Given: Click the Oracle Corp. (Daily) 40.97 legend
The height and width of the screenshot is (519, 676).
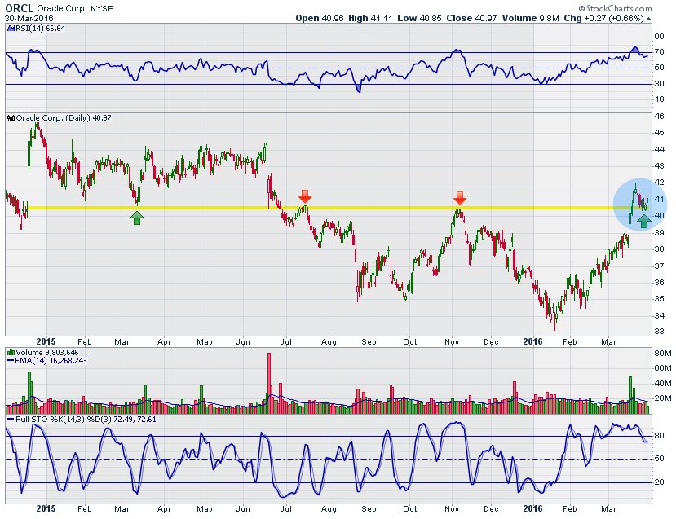Looking at the screenshot, I should point(64,118).
